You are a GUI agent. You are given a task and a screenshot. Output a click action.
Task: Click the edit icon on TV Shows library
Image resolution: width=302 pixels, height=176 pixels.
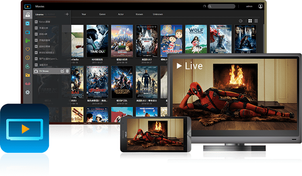click(x=62, y=71)
